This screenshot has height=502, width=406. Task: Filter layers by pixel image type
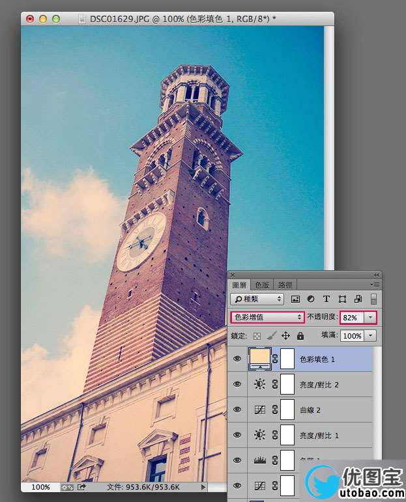click(x=295, y=299)
